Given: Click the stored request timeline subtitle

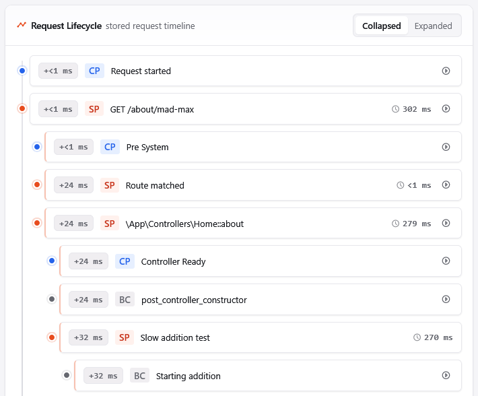Looking at the screenshot, I should coord(150,26).
